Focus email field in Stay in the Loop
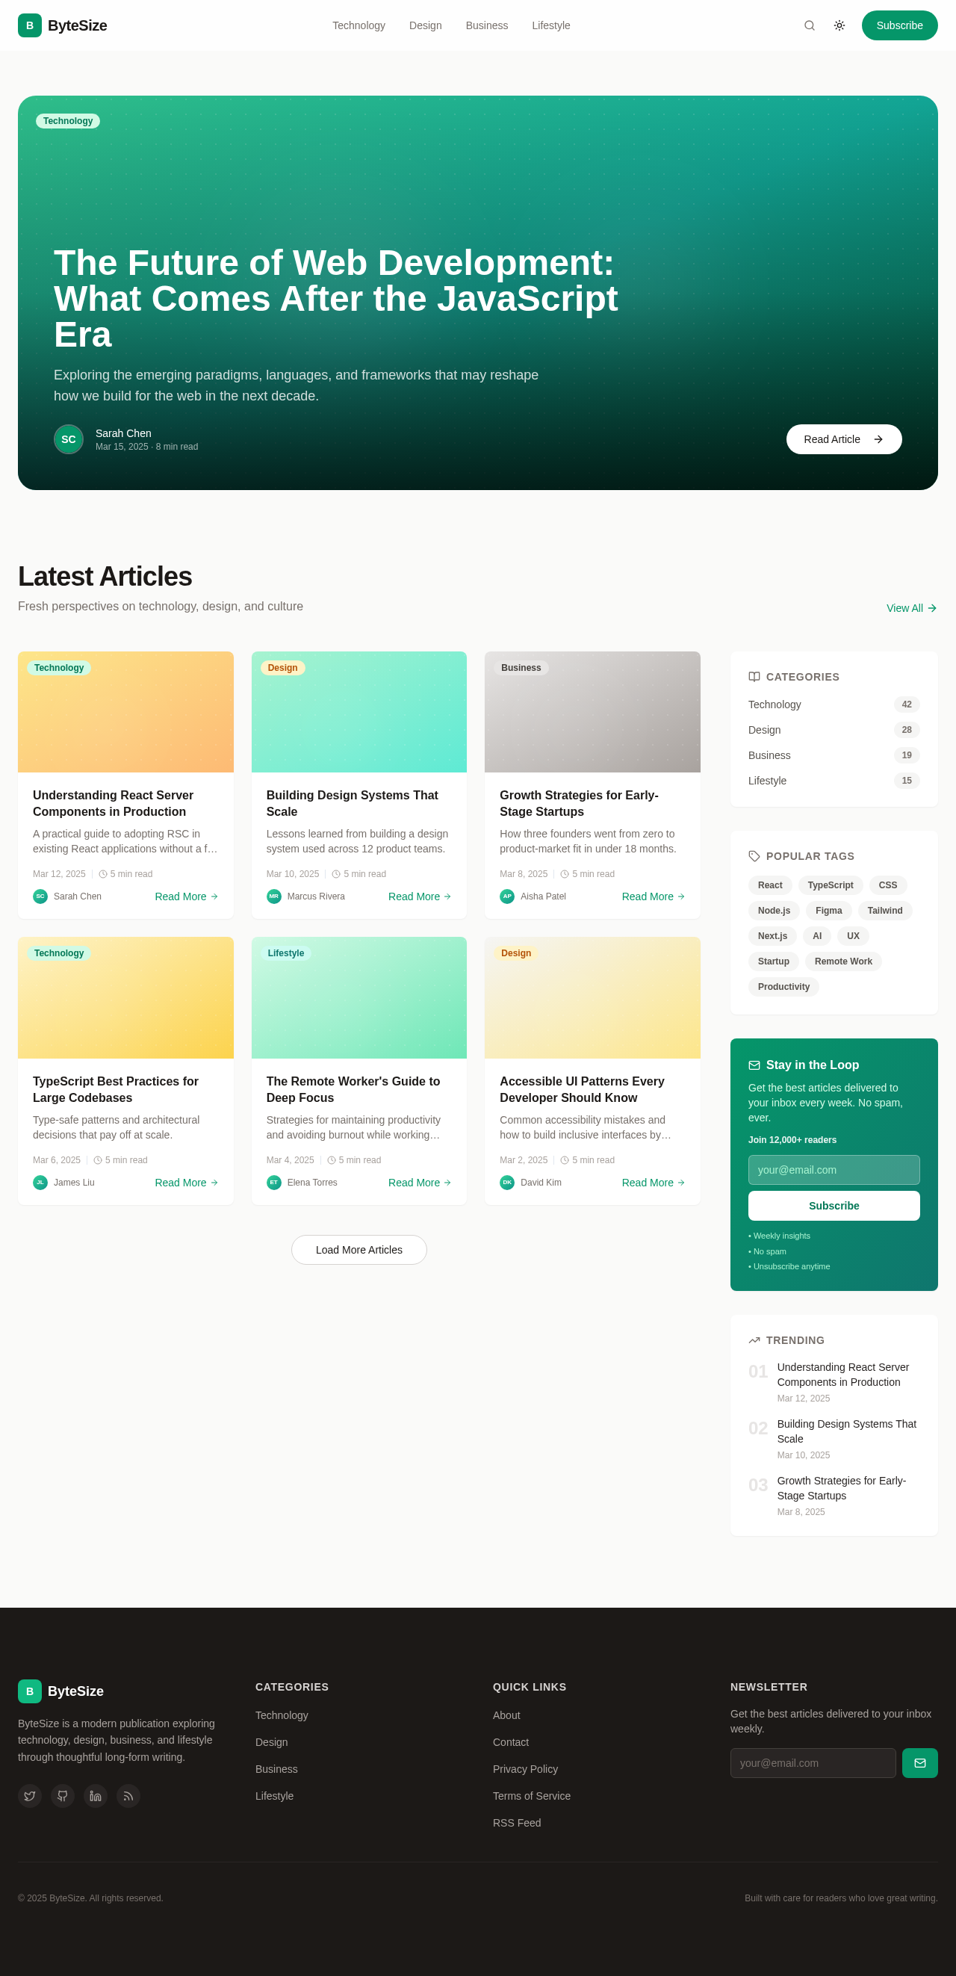Viewport: 956px width, 1976px height. 834,1170
